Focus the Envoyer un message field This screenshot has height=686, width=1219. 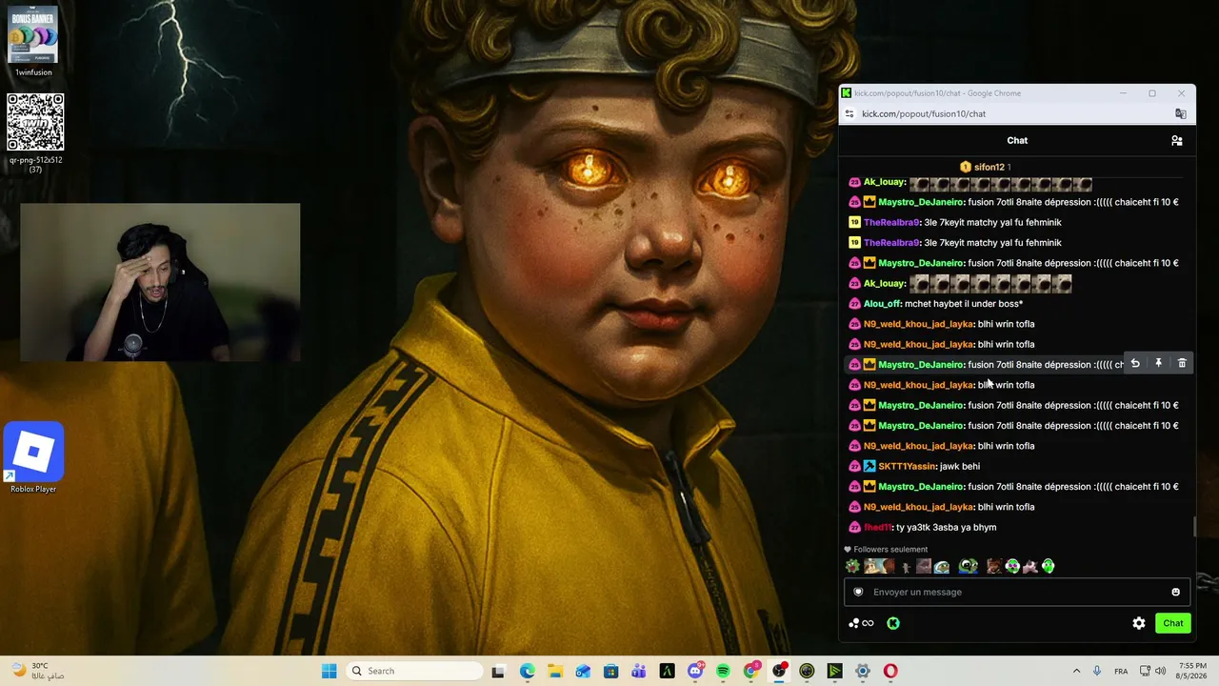1017,592
